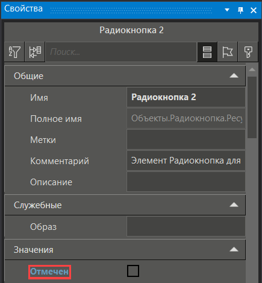Click the flag icon in properties toolbar
Viewport: 262px width, 283px height.
pyautogui.click(x=228, y=52)
